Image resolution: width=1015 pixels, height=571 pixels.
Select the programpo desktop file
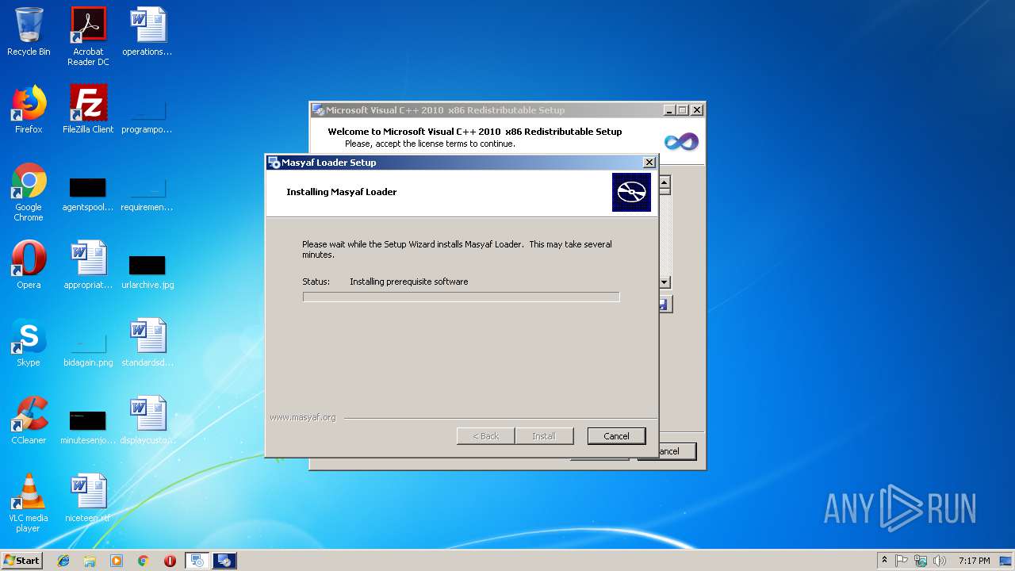[147, 116]
